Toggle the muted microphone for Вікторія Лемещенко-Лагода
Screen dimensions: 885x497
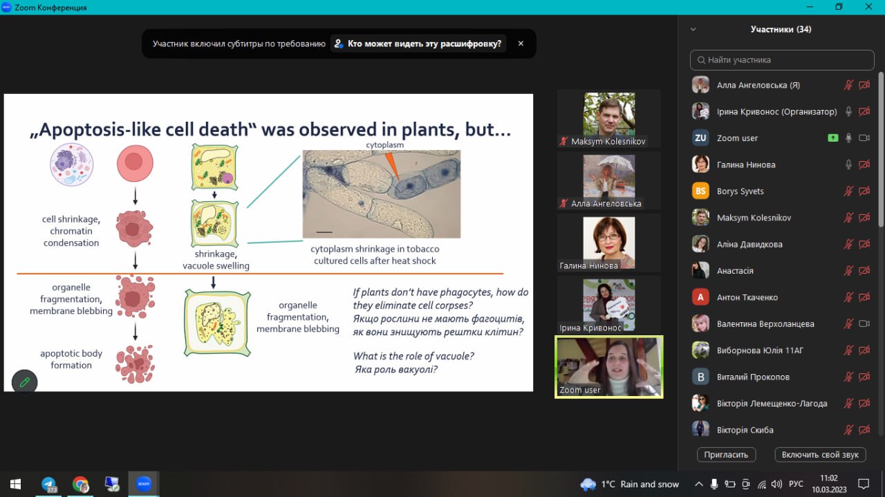(x=848, y=403)
